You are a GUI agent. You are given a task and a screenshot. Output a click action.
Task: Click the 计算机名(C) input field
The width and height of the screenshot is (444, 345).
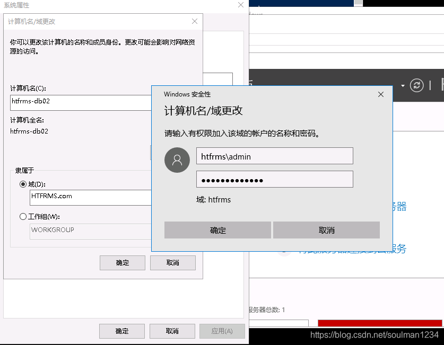pos(81,103)
